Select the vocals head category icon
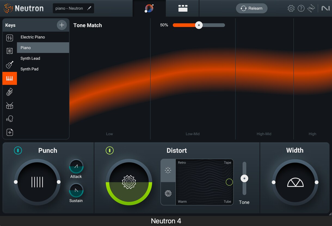The height and width of the screenshot is (226, 332). [10, 119]
